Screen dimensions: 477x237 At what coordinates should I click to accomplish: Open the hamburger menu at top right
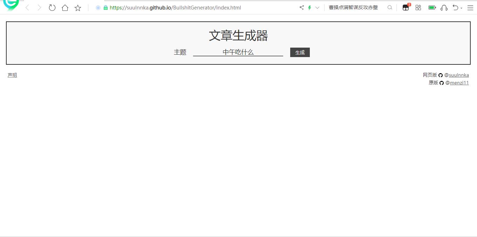(x=470, y=7)
